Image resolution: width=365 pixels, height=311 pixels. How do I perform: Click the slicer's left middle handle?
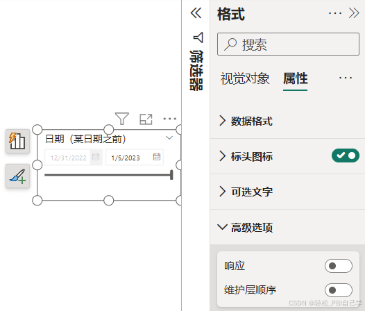coord(37,165)
